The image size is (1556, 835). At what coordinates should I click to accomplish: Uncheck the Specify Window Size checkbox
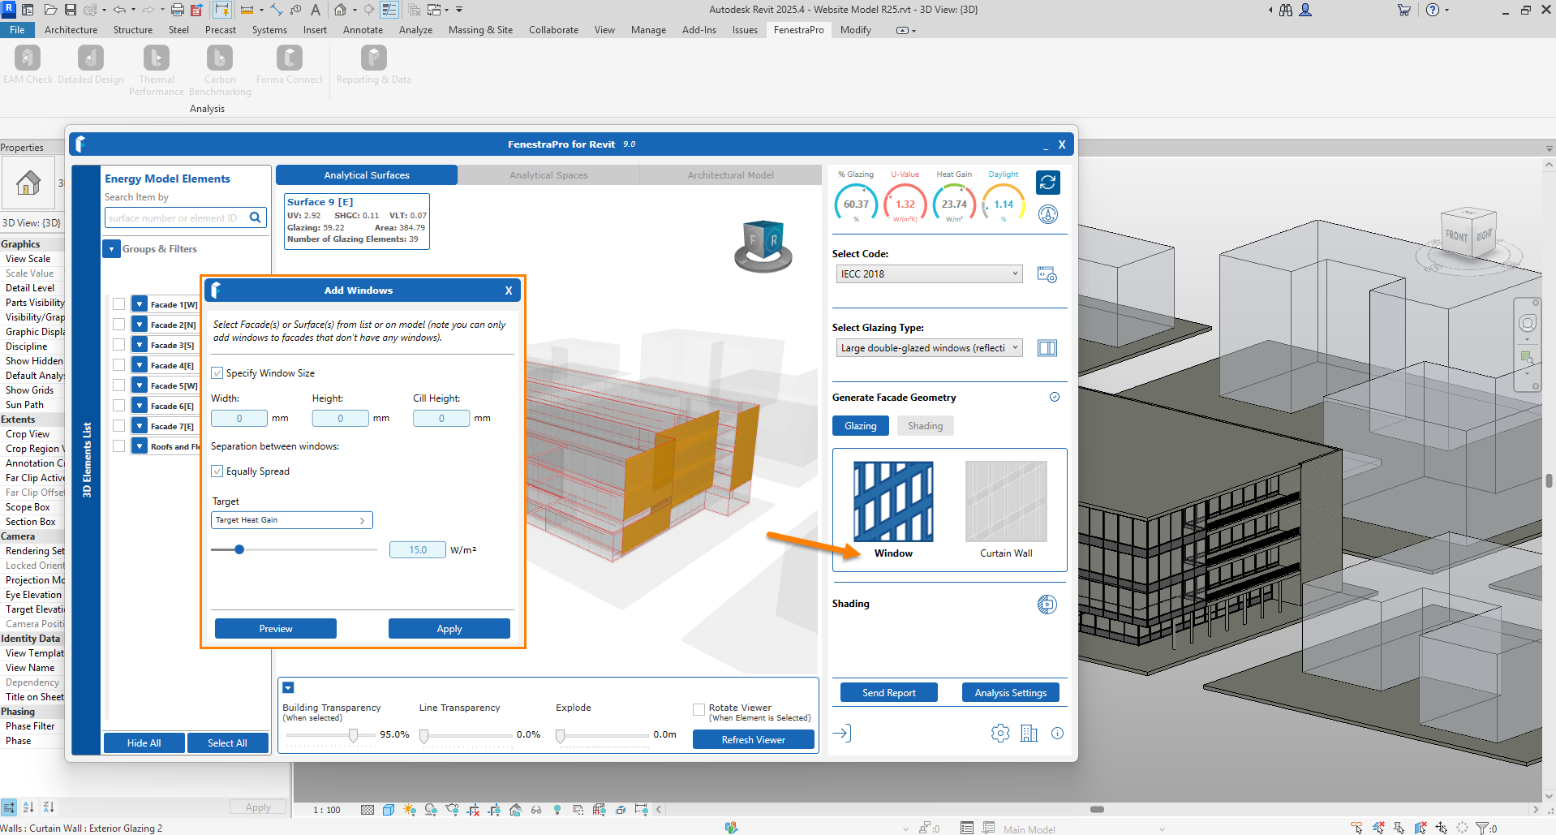coord(217,373)
